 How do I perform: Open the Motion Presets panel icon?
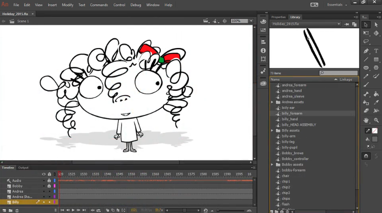[x=263, y=71]
